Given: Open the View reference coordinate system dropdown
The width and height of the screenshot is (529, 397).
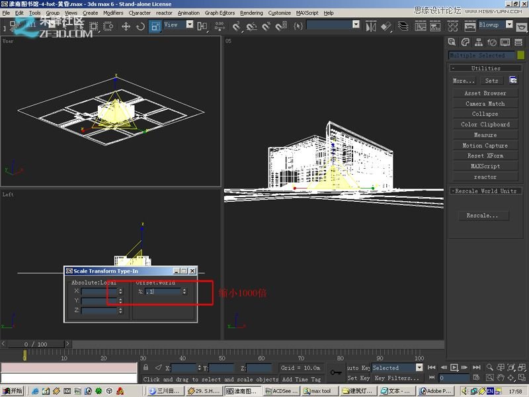Looking at the screenshot, I should point(190,25).
